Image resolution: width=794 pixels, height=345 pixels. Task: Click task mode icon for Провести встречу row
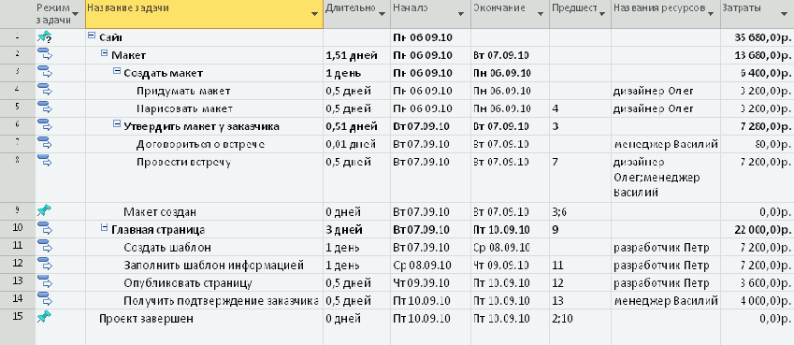(x=45, y=162)
